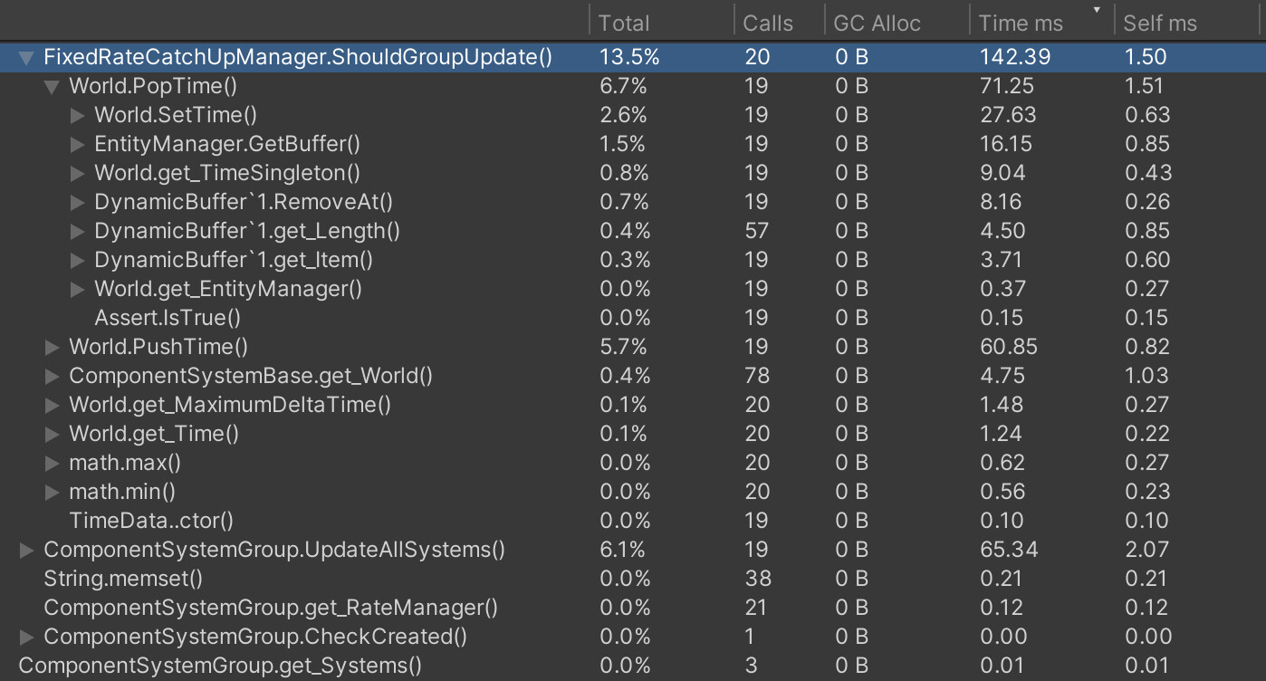Sort by the Time ms column header

[1041, 23]
